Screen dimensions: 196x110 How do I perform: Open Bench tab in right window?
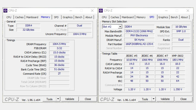(x=174, y=17)
